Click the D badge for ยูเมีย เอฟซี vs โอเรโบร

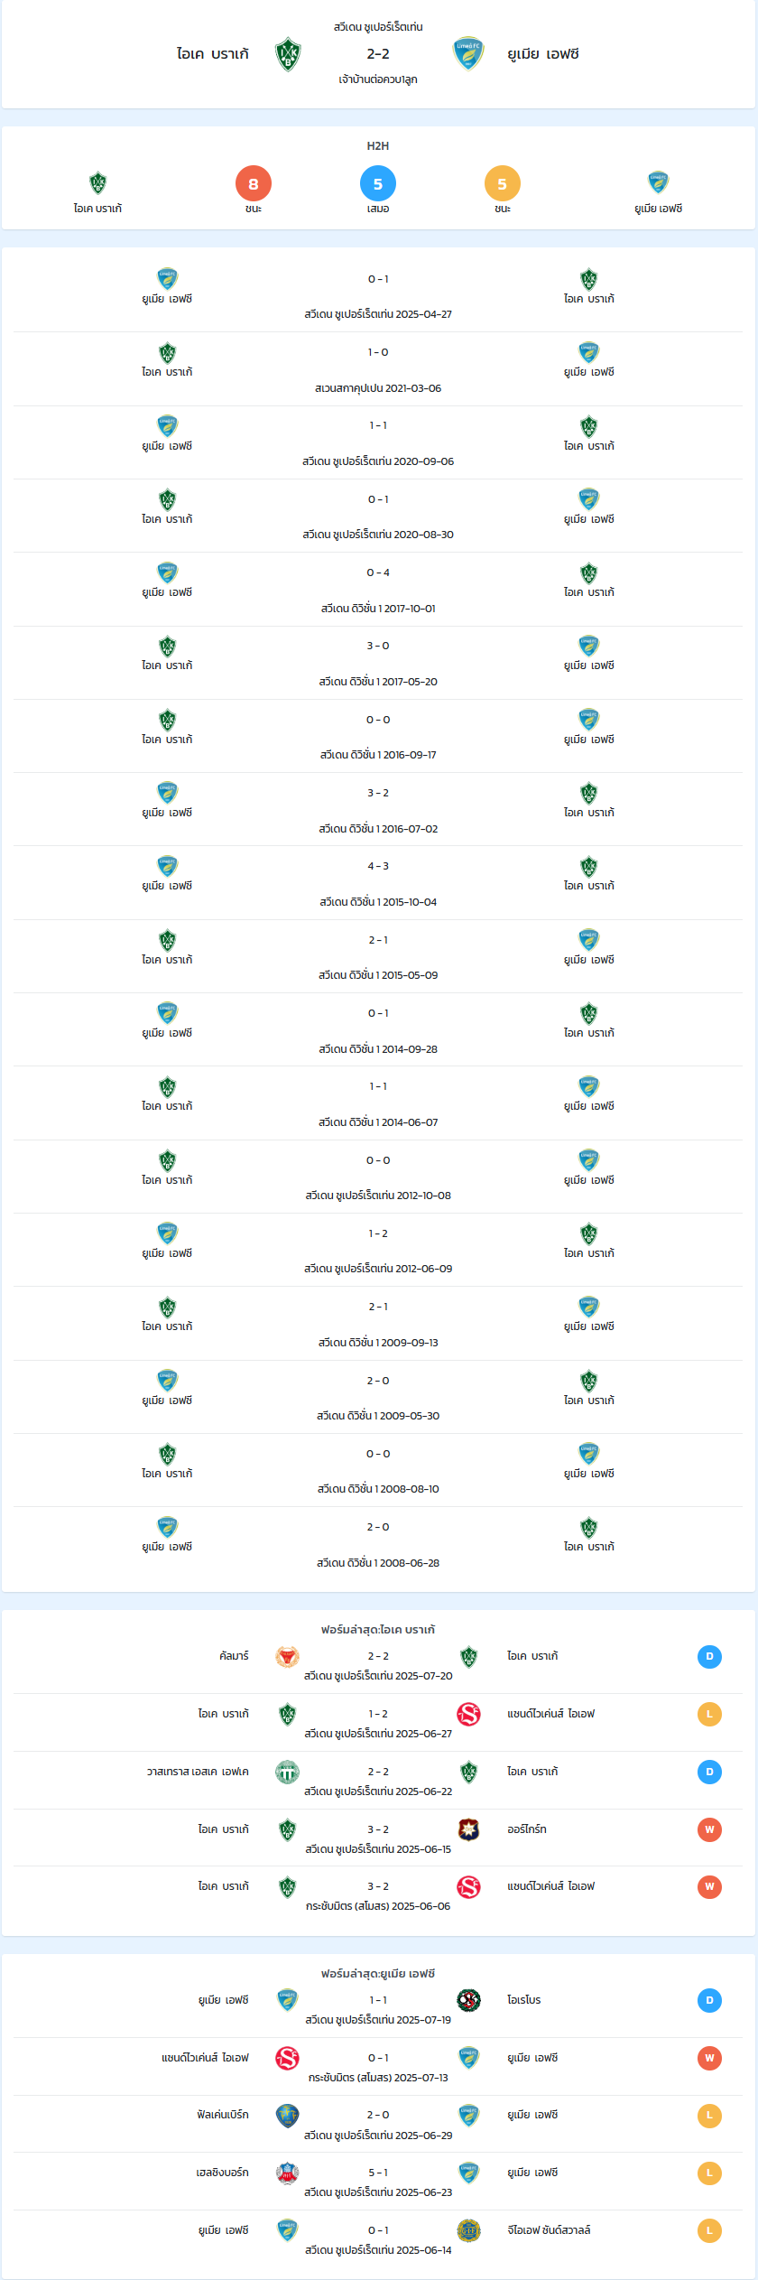click(709, 2000)
